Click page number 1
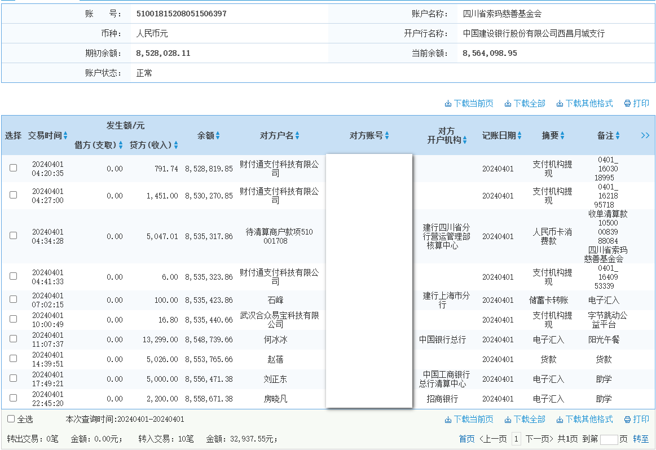This screenshot has height=450, width=656. pos(516,439)
